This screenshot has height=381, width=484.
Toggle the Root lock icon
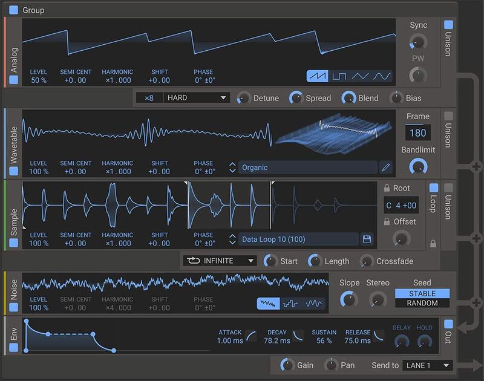(x=387, y=188)
